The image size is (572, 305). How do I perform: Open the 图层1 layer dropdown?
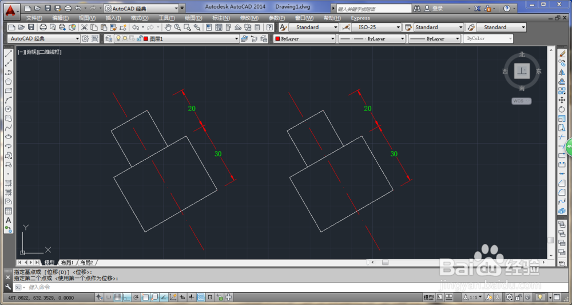(177, 39)
